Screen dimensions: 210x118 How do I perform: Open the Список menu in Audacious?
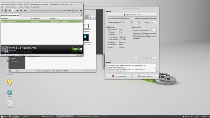coord(21,7)
